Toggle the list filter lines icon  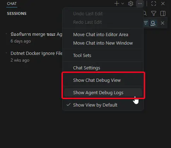tap(146, 23)
